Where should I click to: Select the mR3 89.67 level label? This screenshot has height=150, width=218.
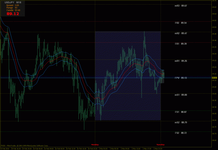181,6
